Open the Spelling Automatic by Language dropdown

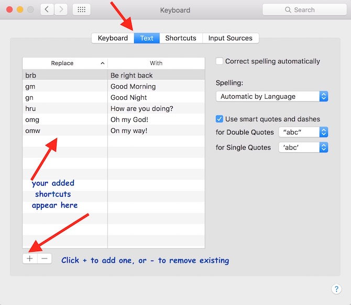click(x=272, y=96)
